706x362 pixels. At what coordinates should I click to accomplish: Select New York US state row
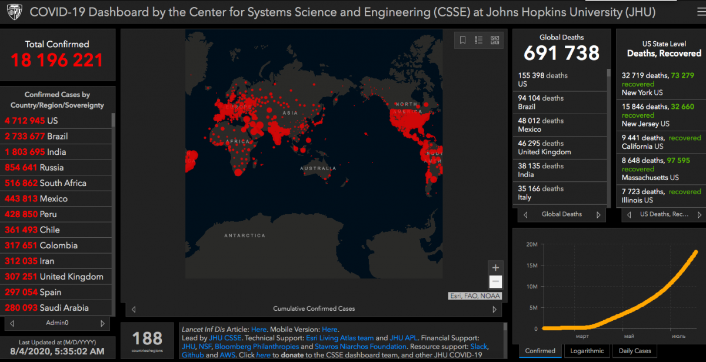(x=662, y=84)
